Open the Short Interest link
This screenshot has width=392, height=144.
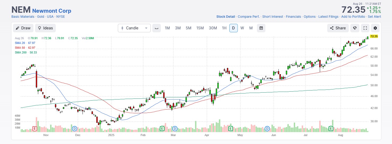[273, 17]
